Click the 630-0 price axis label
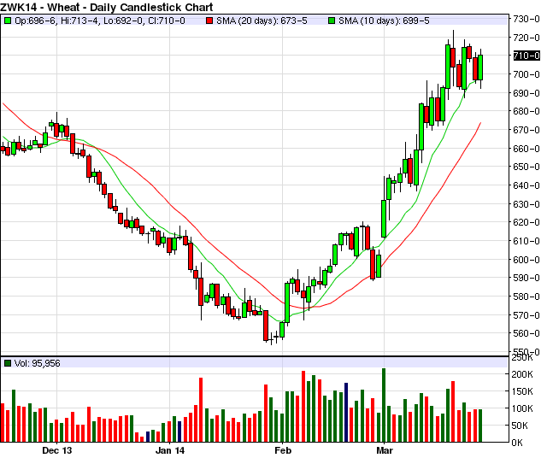Viewport: 547px width, 458px height. (x=526, y=203)
